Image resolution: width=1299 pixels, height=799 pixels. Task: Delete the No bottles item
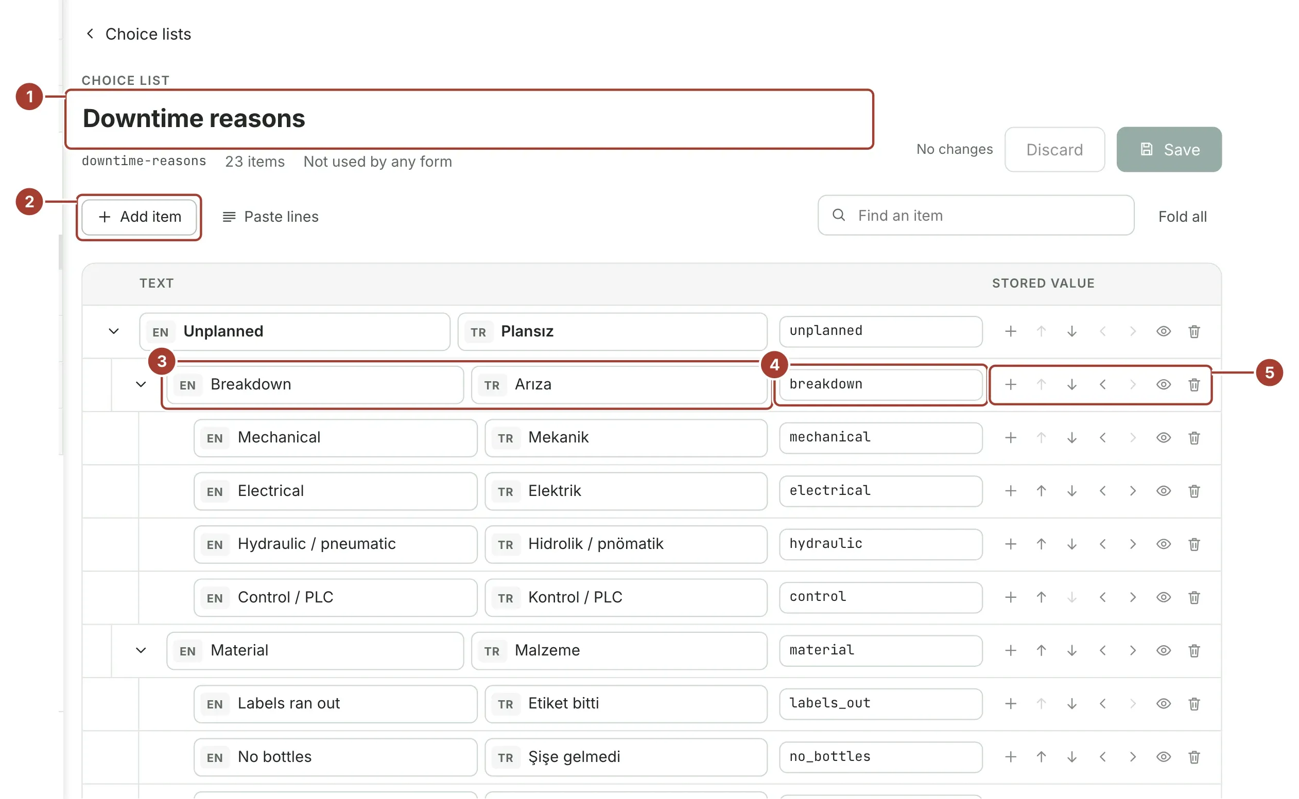[1194, 757]
